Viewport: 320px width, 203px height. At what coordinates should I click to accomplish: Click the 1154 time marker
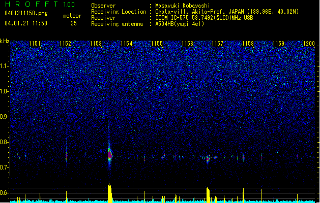point(126,44)
